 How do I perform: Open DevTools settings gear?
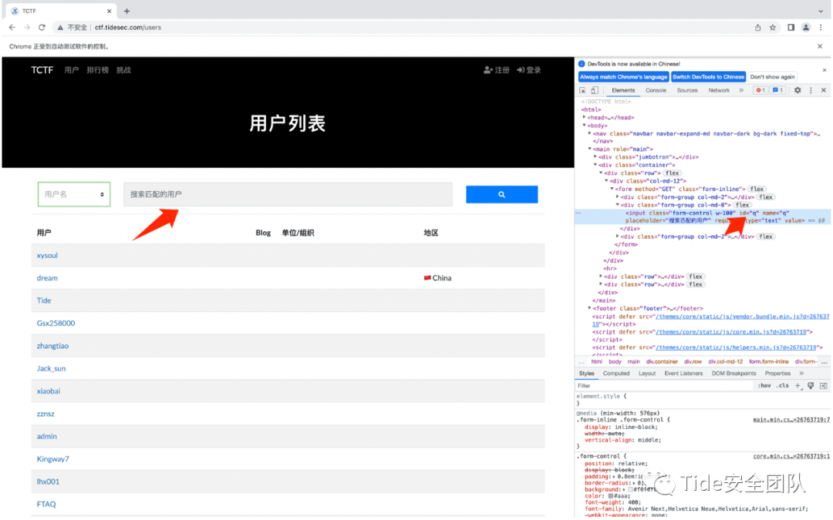[x=798, y=90]
